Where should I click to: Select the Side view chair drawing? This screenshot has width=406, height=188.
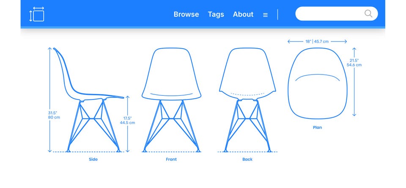[88, 100]
